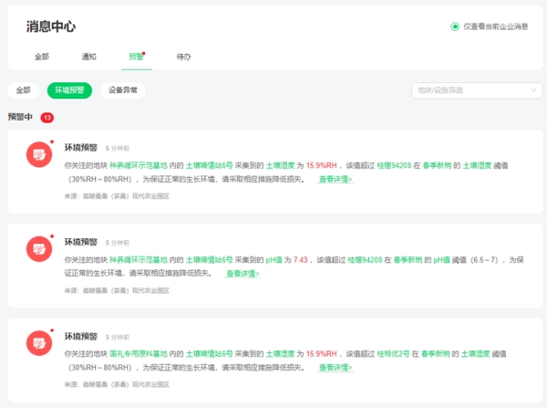The height and width of the screenshot is (408, 547).
Task: Switch to the 全部 top tab
Action: click(x=42, y=57)
